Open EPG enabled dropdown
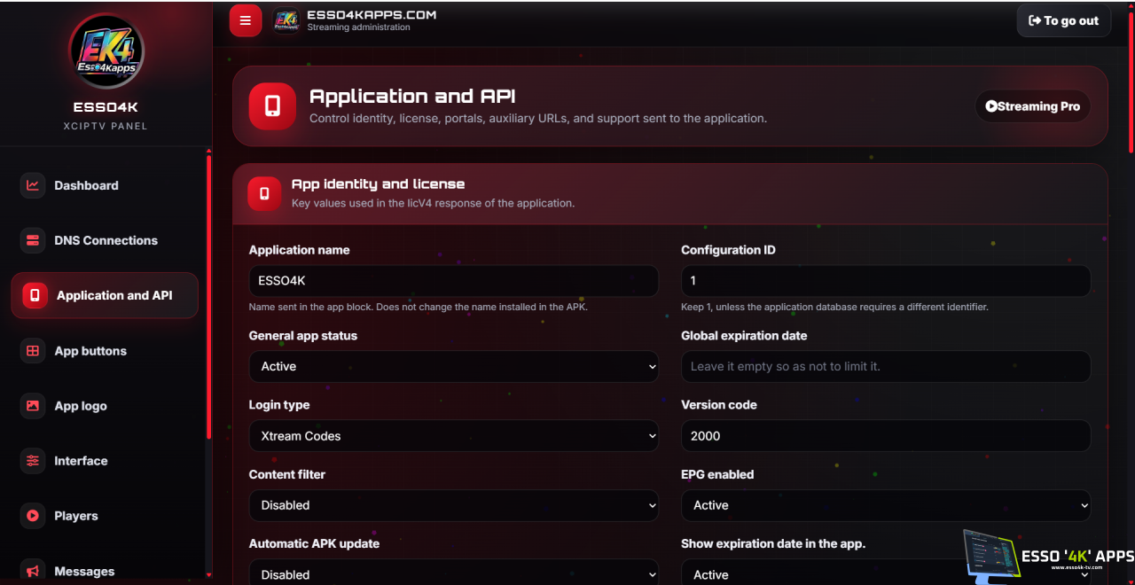This screenshot has width=1135, height=585. click(886, 505)
